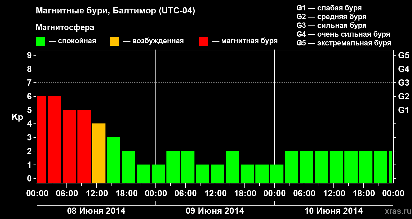Select the chart title 'Магнитные бури, Балтимор (UTC-04)'

[x=115, y=11]
